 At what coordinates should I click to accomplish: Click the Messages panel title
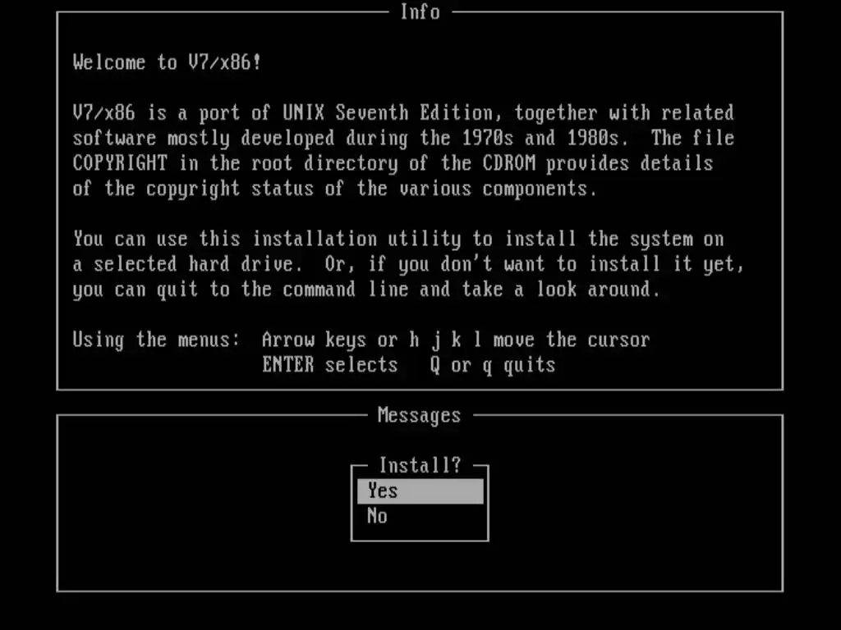point(420,415)
